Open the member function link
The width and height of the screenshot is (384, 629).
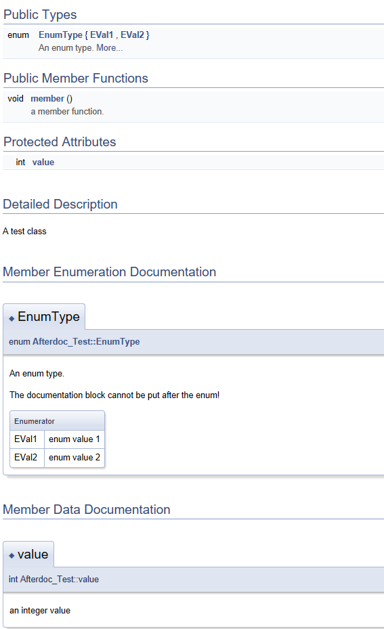47,99
